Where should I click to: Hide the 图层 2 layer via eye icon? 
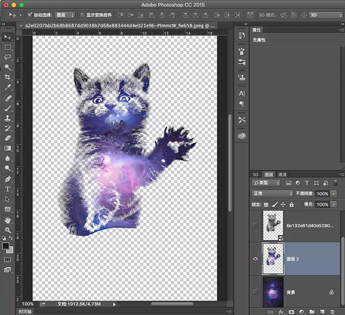[x=255, y=258]
